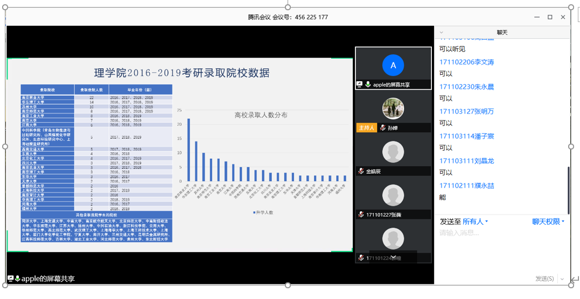
Task: Open the 聊天权限 chat permission dropdown
Action: pyautogui.click(x=548, y=222)
